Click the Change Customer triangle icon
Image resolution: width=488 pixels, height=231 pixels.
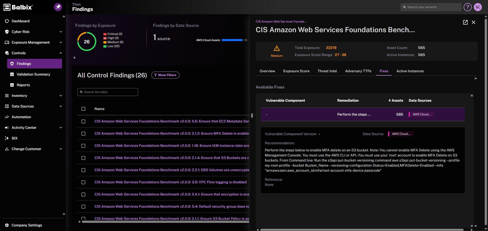(7, 149)
